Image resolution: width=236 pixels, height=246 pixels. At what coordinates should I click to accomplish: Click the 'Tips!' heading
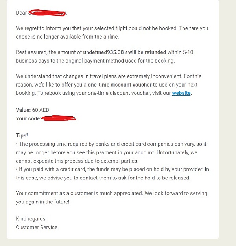point(22,135)
